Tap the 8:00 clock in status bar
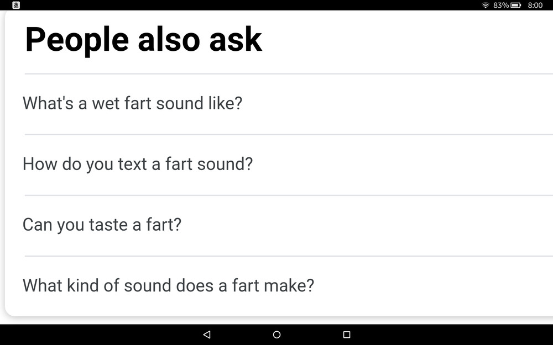This screenshot has height=345, width=553. 535,5
